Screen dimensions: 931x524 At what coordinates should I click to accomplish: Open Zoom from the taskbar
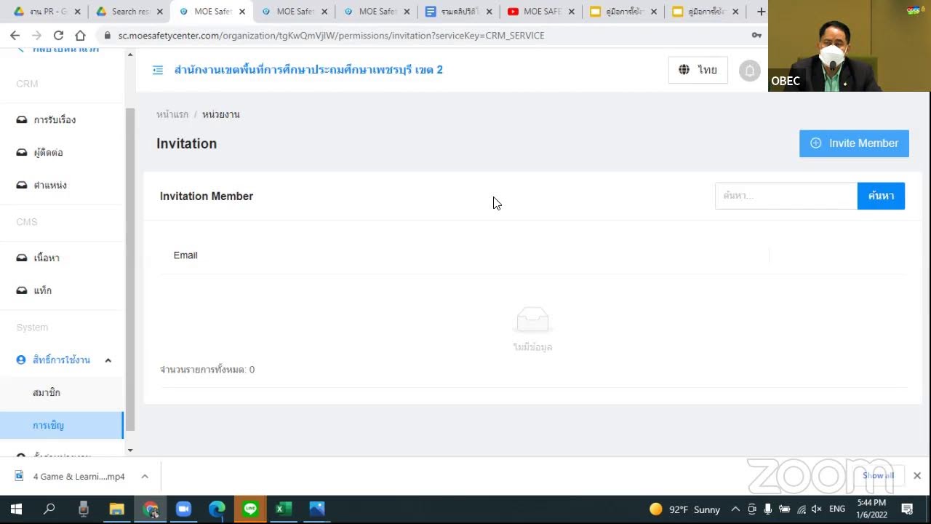[183, 509]
